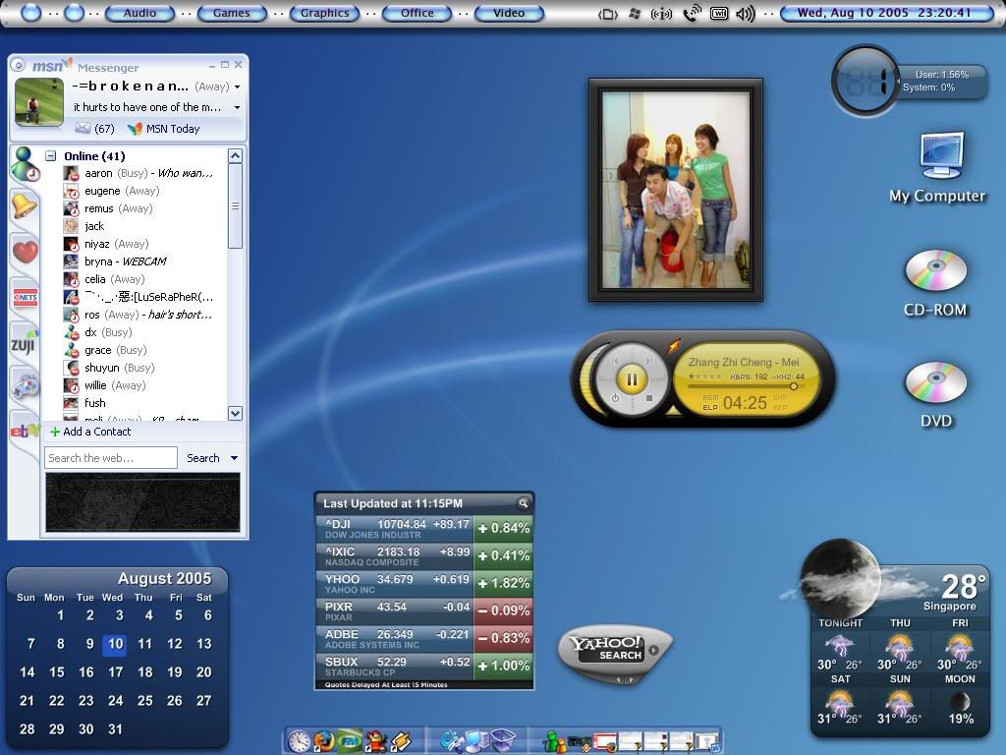Click the stock widget magnifier search icon

[x=523, y=503]
